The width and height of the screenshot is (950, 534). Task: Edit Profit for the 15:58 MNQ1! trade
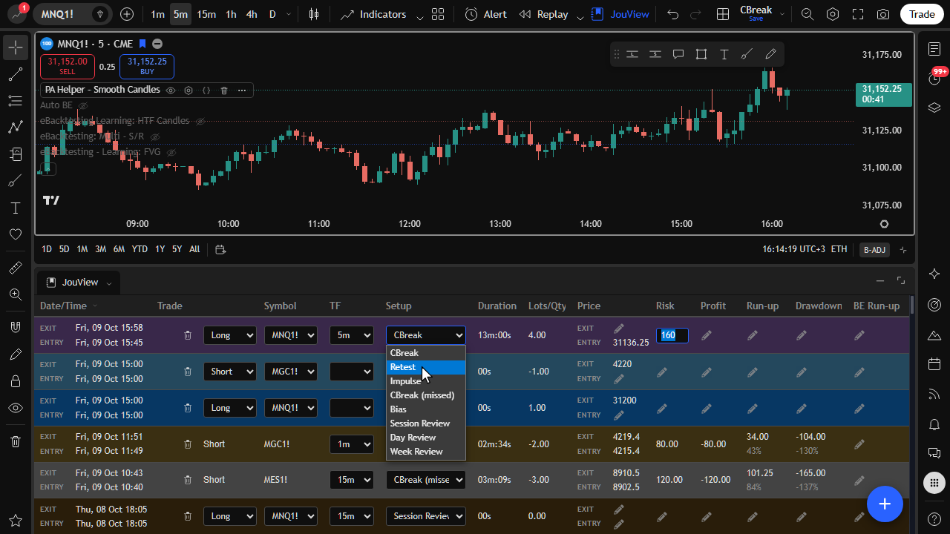(707, 335)
